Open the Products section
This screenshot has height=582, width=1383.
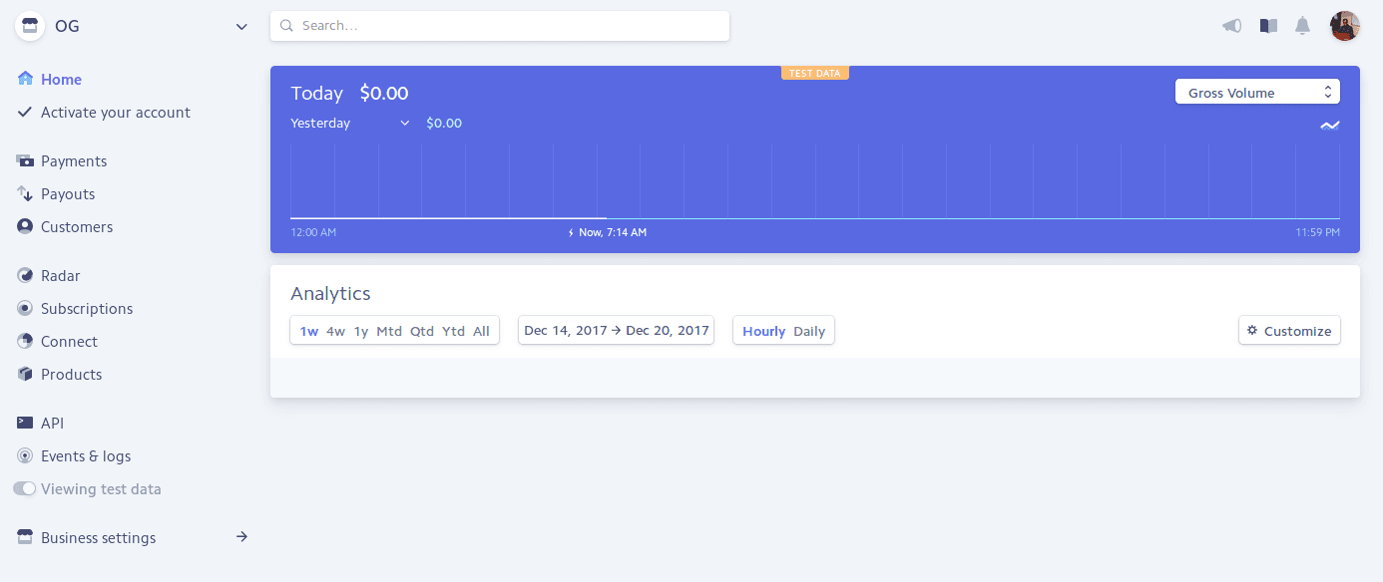71,374
